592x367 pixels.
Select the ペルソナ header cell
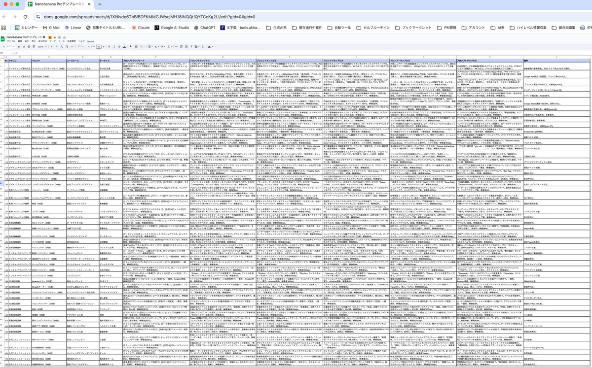pos(48,60)
